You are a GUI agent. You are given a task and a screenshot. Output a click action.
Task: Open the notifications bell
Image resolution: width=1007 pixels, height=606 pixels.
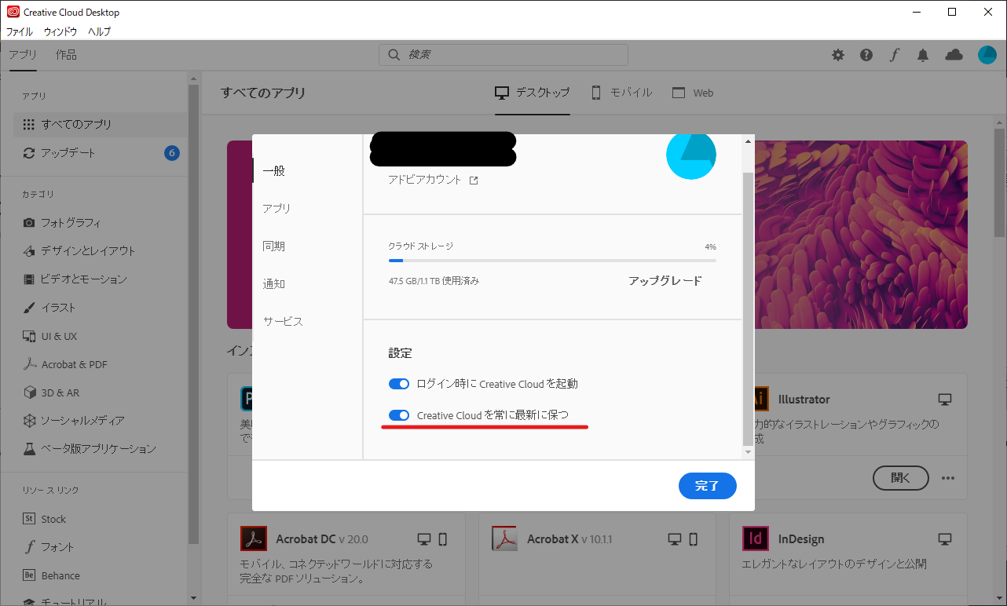pyautogui.click(x=923, y=55)
